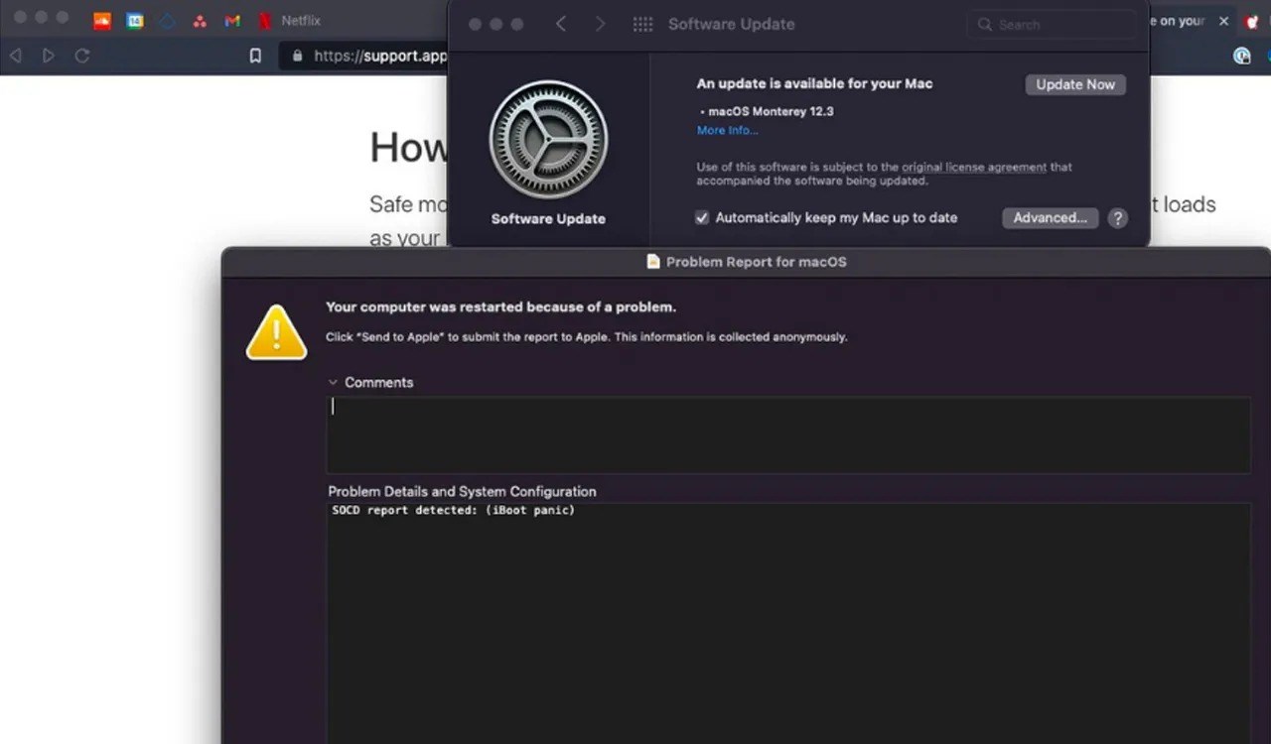Click Update Now button
Viewport: 1271px width, 744px height.
coord(1075,84)
